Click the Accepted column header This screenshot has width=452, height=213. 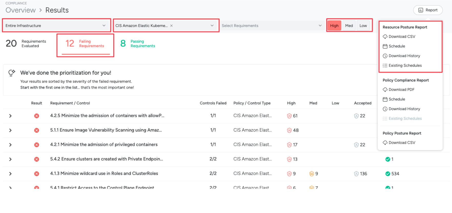[x=363, y=103]
